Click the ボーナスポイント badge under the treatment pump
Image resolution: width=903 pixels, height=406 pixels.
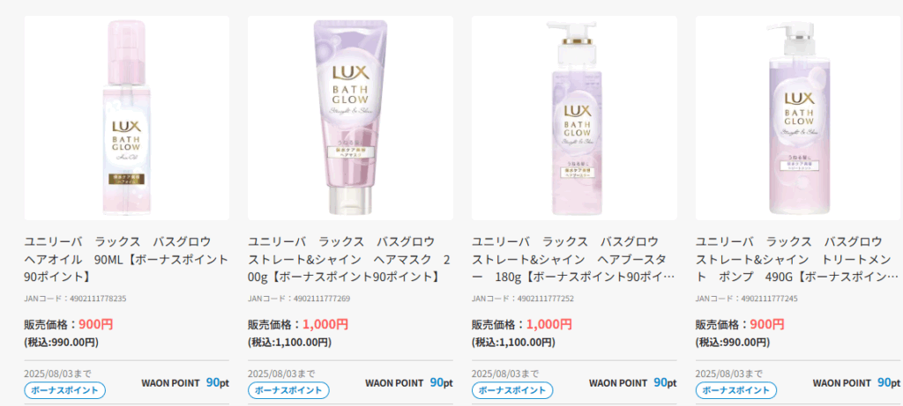(736, 390)
